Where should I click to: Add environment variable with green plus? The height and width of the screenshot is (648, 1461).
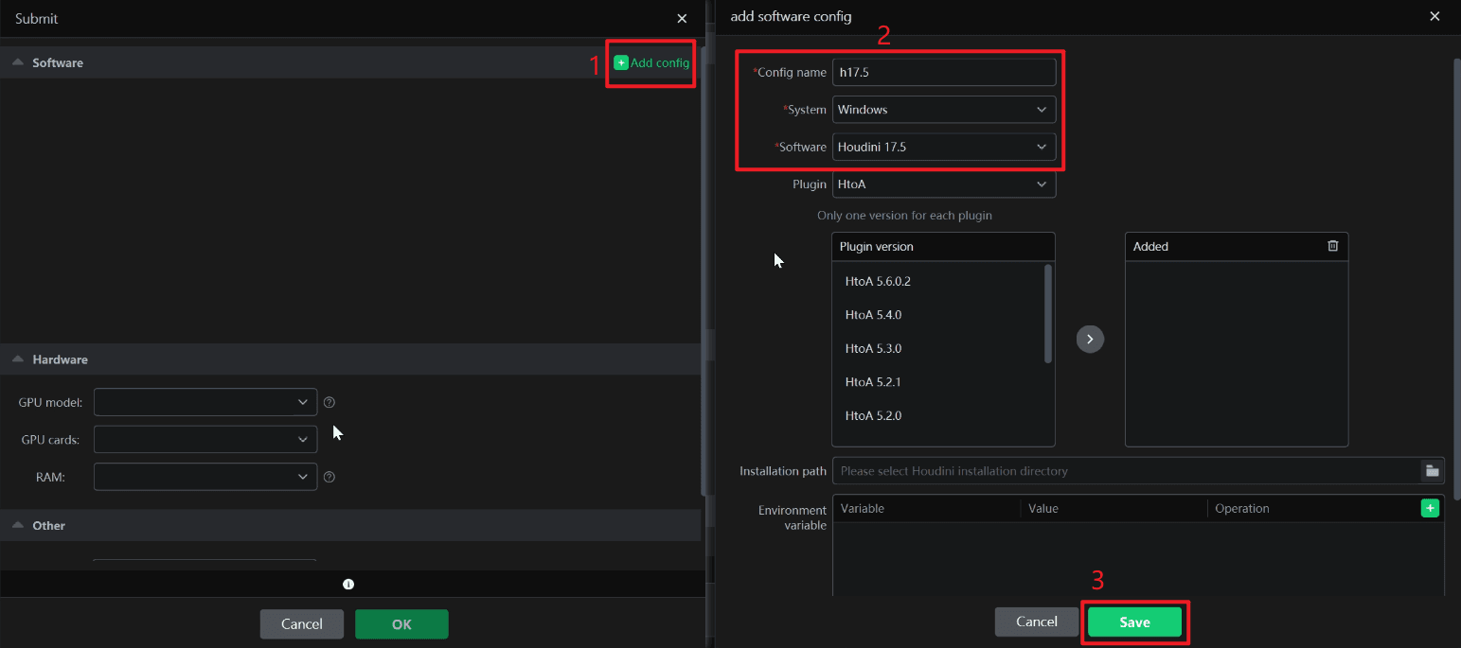pos(1430,509)
